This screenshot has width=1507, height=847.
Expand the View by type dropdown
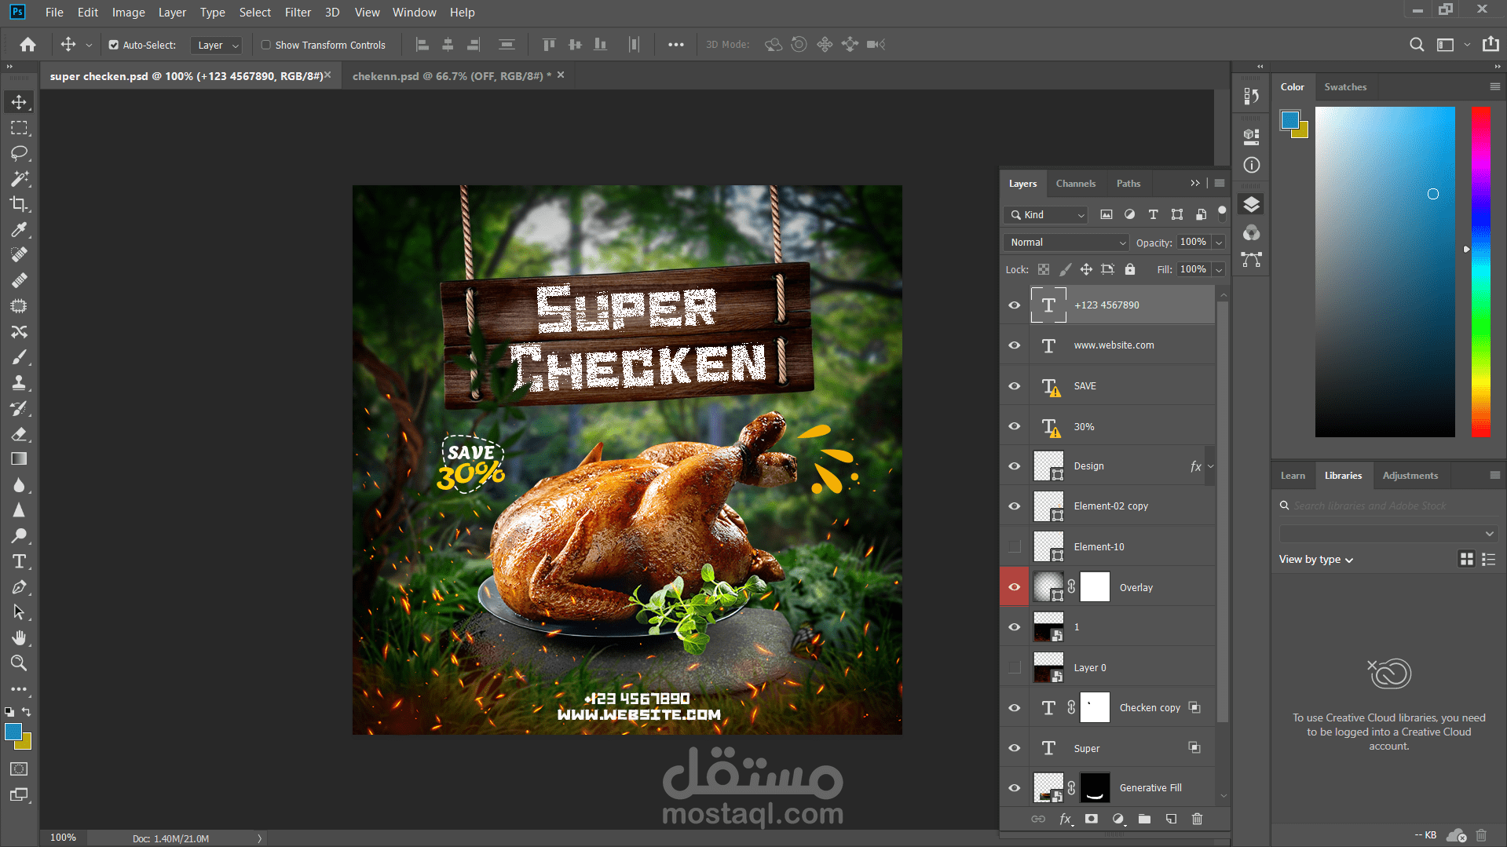coord(1316,560)
